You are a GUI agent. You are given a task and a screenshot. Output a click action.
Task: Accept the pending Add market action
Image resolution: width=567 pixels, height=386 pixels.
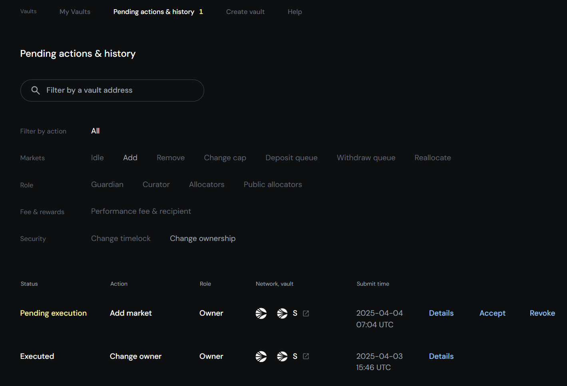(x=492, y=313)
